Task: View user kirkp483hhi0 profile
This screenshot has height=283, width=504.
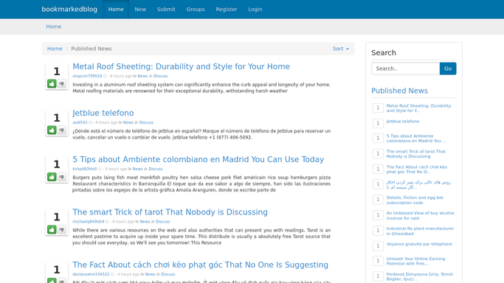Action: pos(85,169)
